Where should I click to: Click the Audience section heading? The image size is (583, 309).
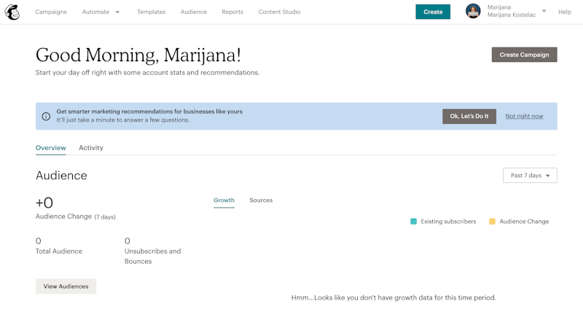point(61,175)
